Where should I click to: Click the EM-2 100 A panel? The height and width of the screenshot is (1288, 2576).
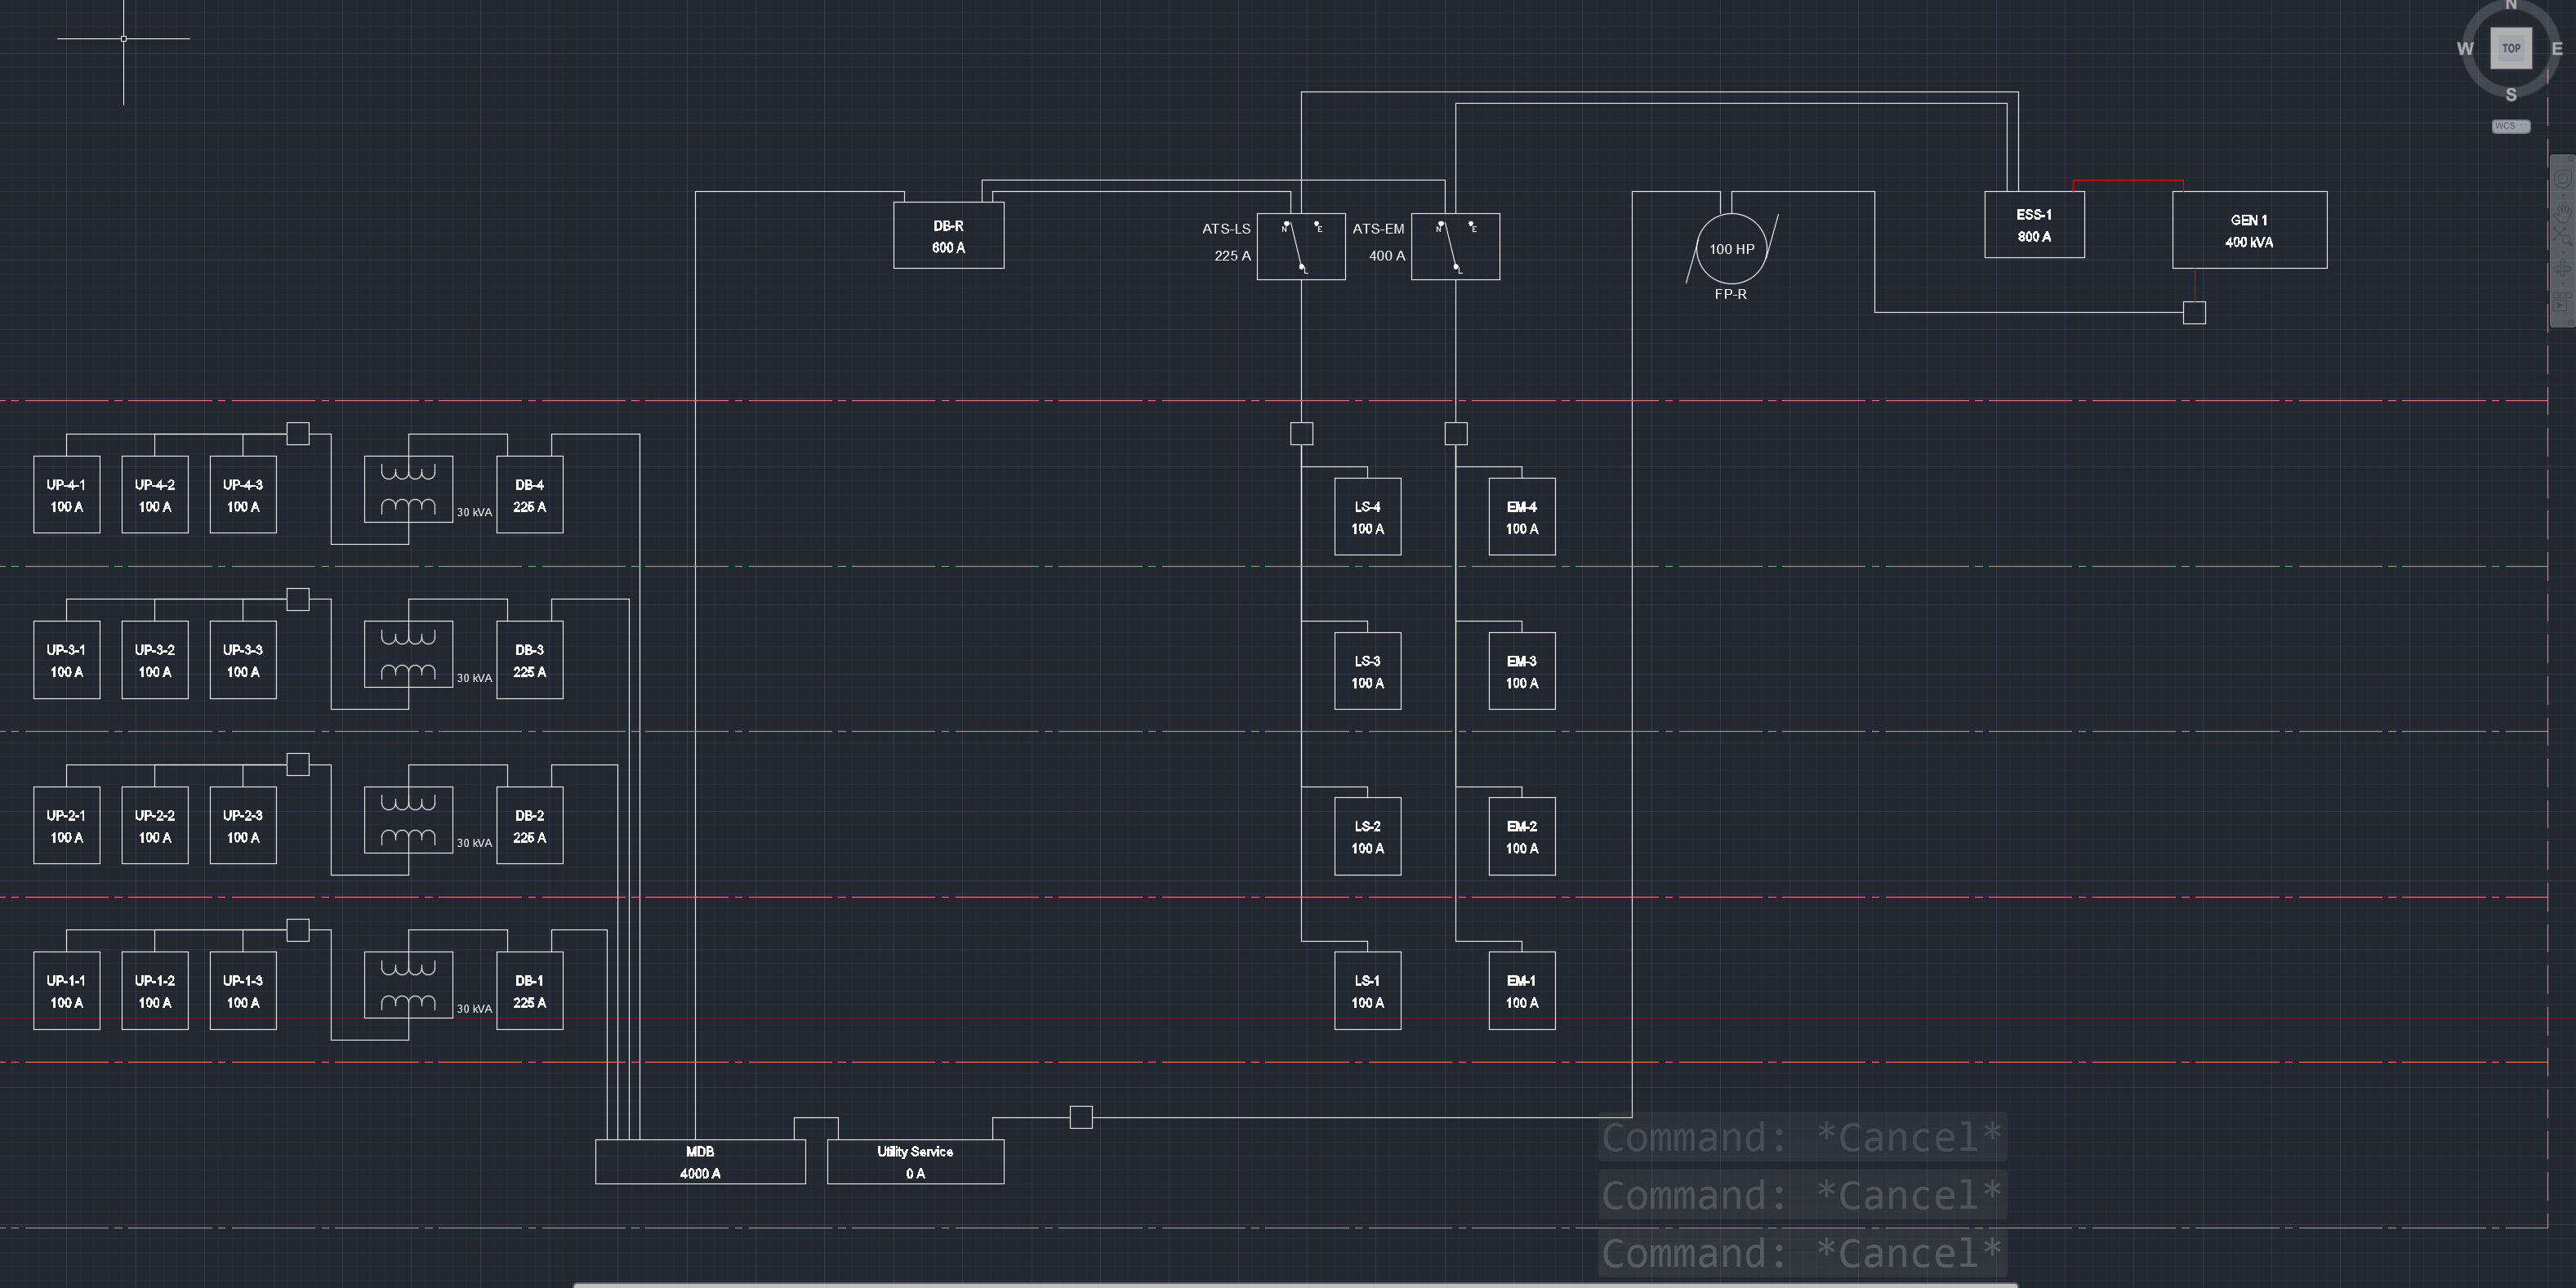pos(1522,837)
